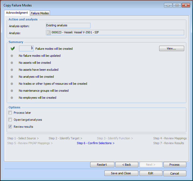Go to Step 1 - Select Source
This screenshot has height=181, width=193.
[23, 138]
